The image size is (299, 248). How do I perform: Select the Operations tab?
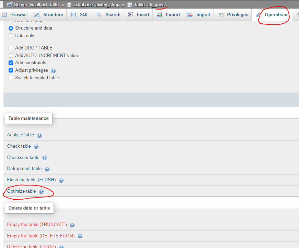pos(272,15)
